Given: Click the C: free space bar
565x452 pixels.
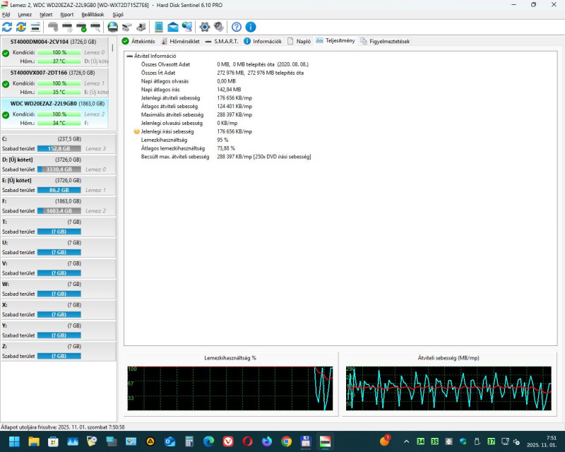Looking at the screenshot, I should [59, 148].
